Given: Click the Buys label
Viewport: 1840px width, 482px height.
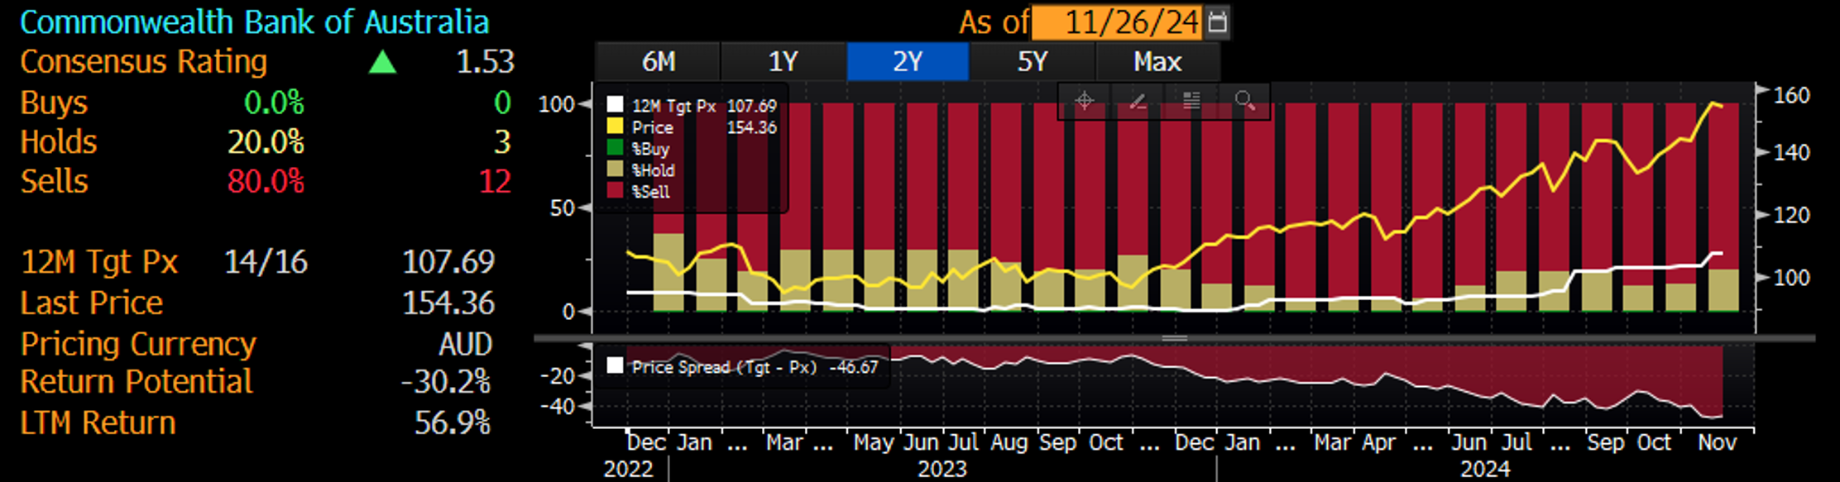Looking at the screenshot, I should coord(54,103).
